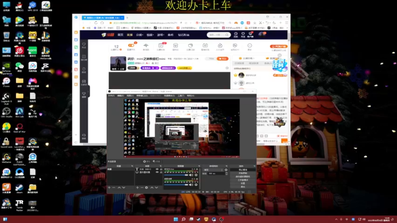Click the 停止推流 button in OBS controls
Image resolution: width=397 pixels, height=223 pixels.
tap(243, 169)
